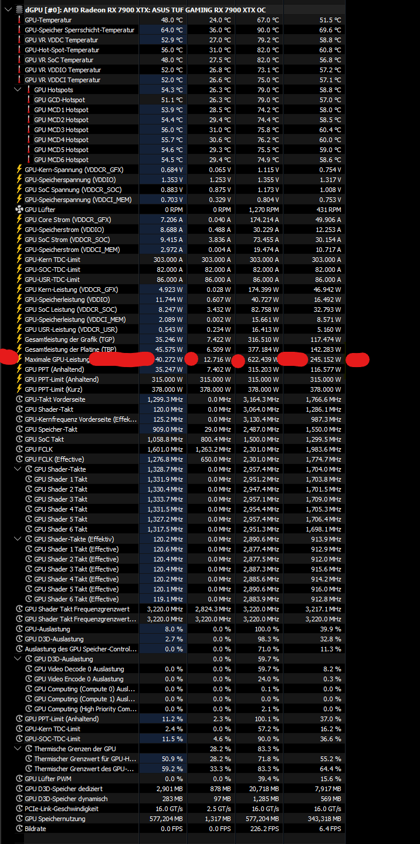Click the clock icon for GPU-Auslastung
420x844 pixels.
(19, 629)
